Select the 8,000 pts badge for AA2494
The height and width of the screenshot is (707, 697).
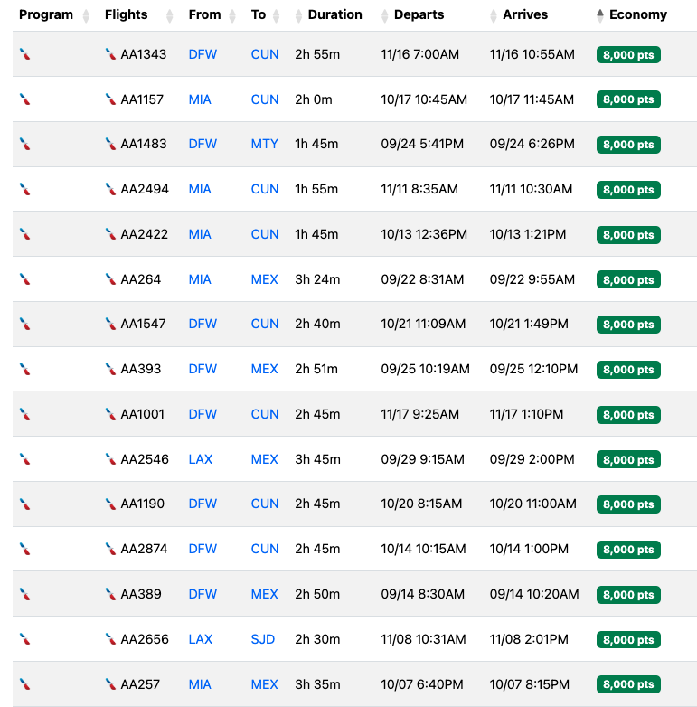click(628, 189)
